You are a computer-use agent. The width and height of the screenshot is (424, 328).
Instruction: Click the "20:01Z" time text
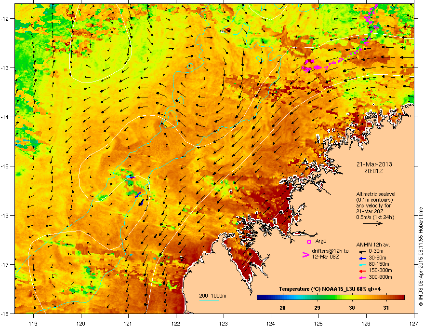coord(374,171)
